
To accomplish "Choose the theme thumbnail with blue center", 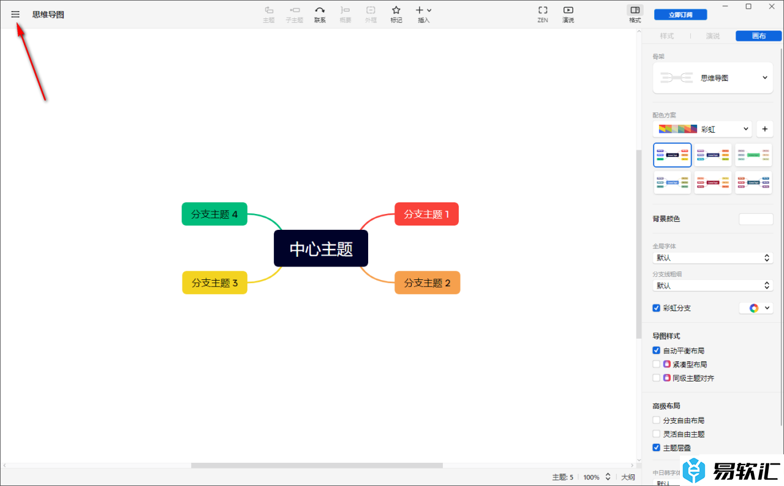I will pyautogui.click(x=673, y=182).
